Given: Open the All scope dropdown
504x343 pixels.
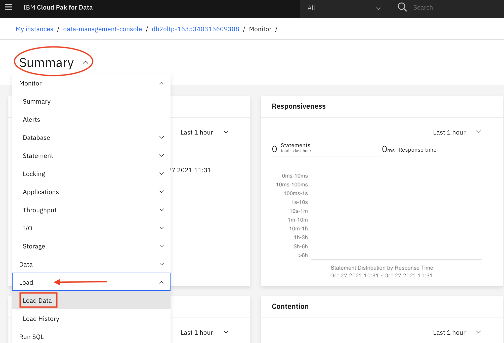Looking at the screenshot, I should pos(345,8).
